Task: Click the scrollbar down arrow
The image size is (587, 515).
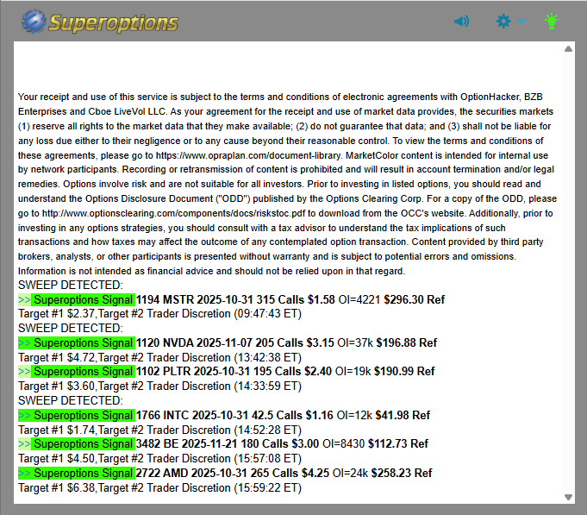Action: click(x=568, y=497)
